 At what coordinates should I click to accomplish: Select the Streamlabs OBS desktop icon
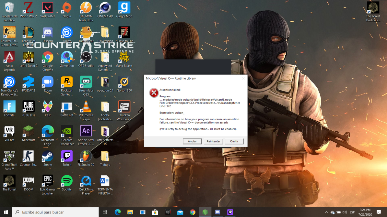[x=86, y=86]
